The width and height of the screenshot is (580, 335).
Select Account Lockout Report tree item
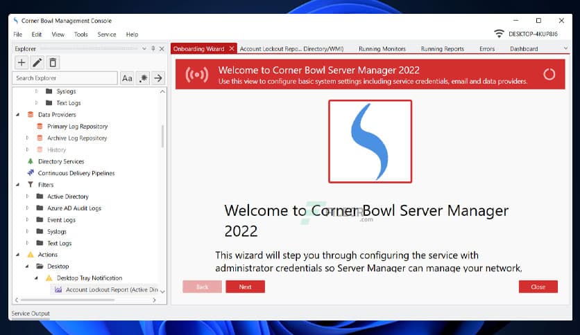point(112,289)
